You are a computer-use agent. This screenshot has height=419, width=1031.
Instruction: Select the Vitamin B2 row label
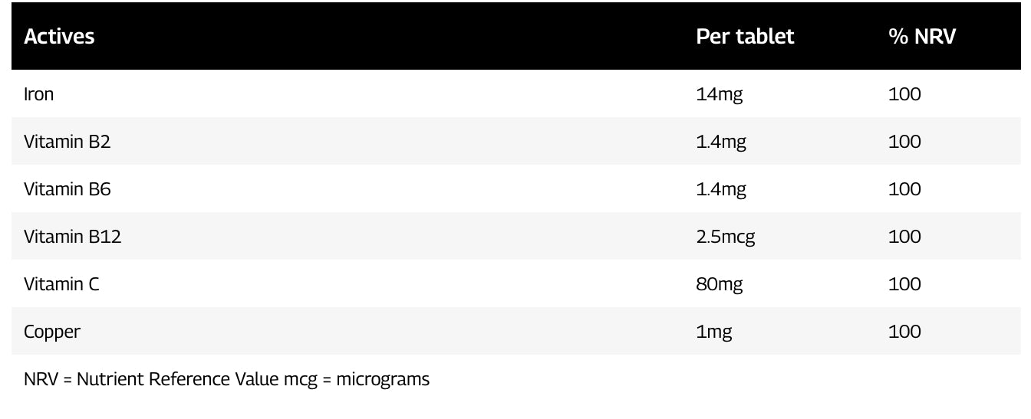click(x=68, y=142)
